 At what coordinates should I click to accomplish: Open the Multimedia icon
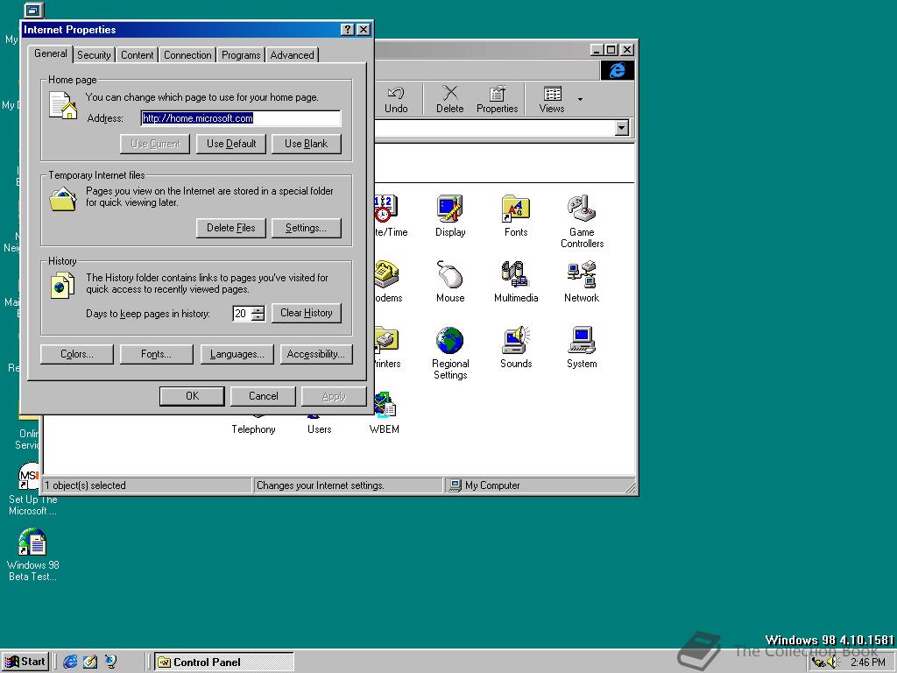point(516,275)
